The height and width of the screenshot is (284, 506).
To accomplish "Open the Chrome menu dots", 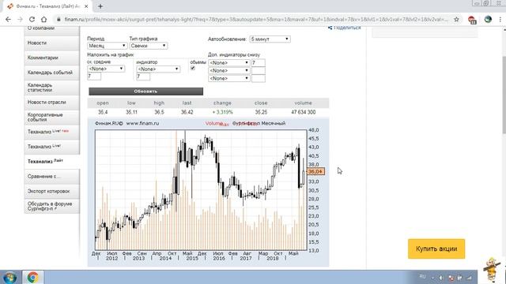I will [x=500, y=19].
